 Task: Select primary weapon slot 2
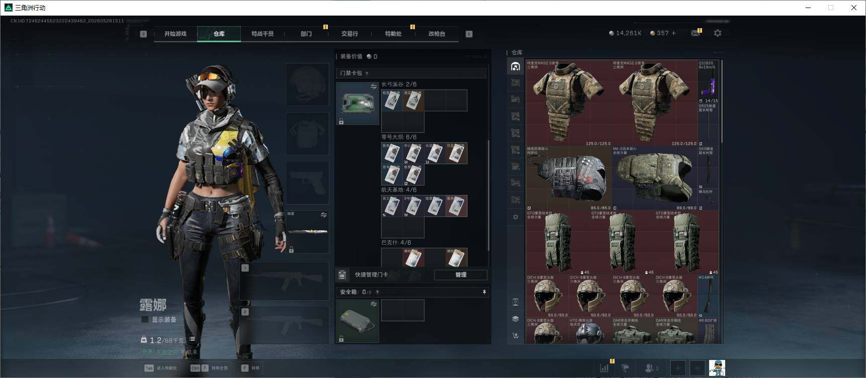coord(284,325)
